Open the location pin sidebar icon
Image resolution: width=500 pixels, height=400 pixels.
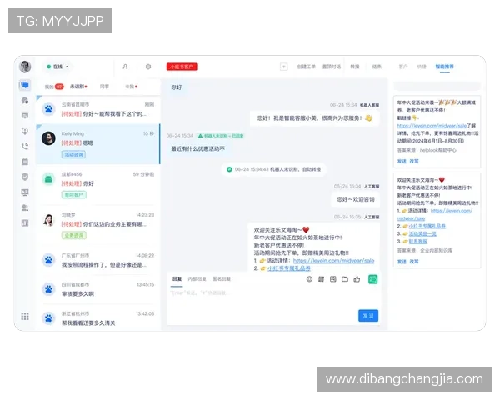pos(25,131)
